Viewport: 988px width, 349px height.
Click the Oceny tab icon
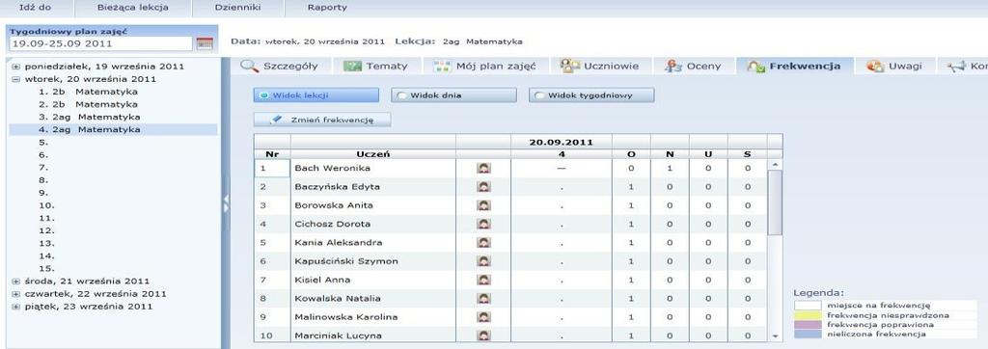click(673, 67)
